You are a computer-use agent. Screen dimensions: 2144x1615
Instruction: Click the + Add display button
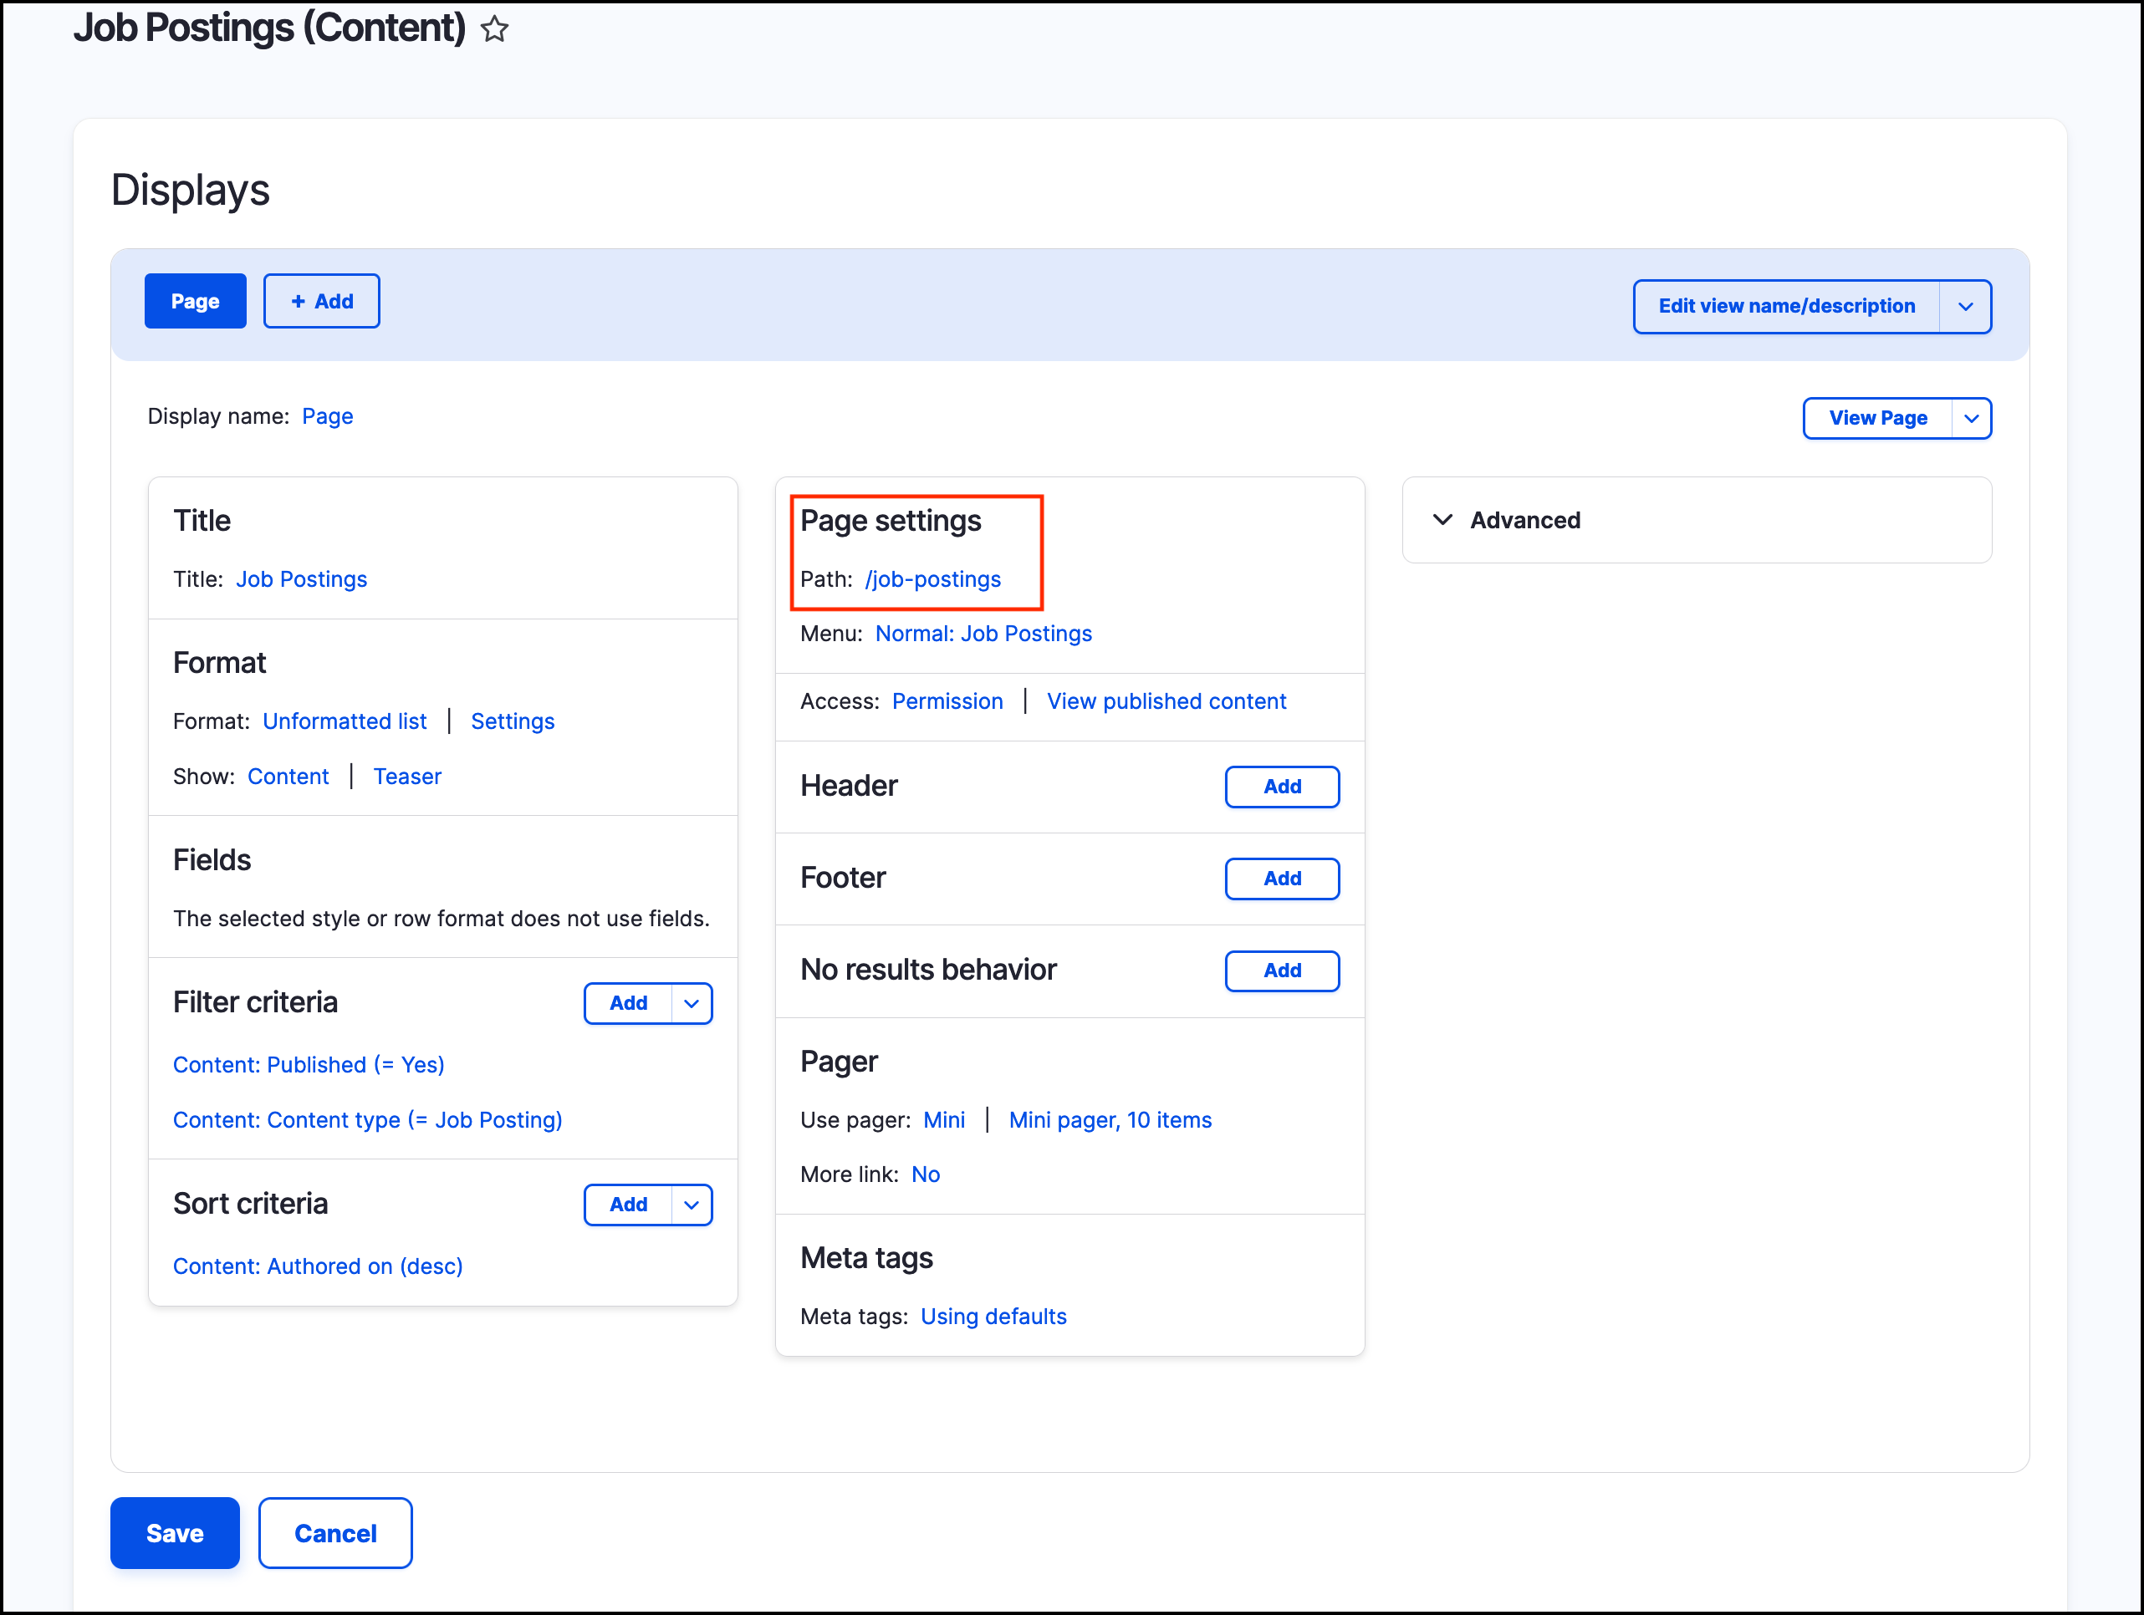(322, 301)
